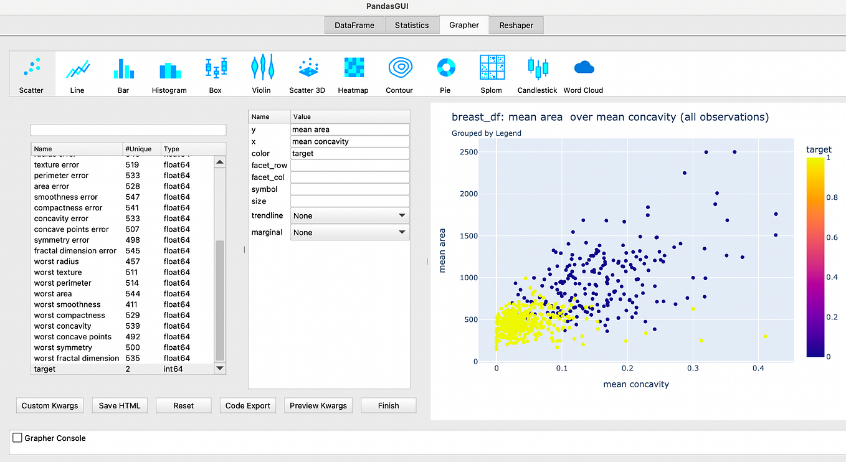Pick the Heatmap visualization icon
Viewport: 846px width, 462px height.
coord(353,73)
